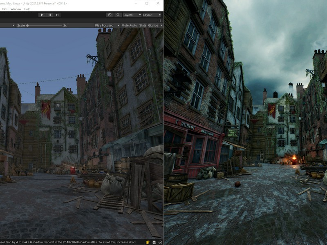This screenshot has width=327, height=245.
Task: Click the auto-generate lighting bug icon in status bar
Action: tap(148, 242)
